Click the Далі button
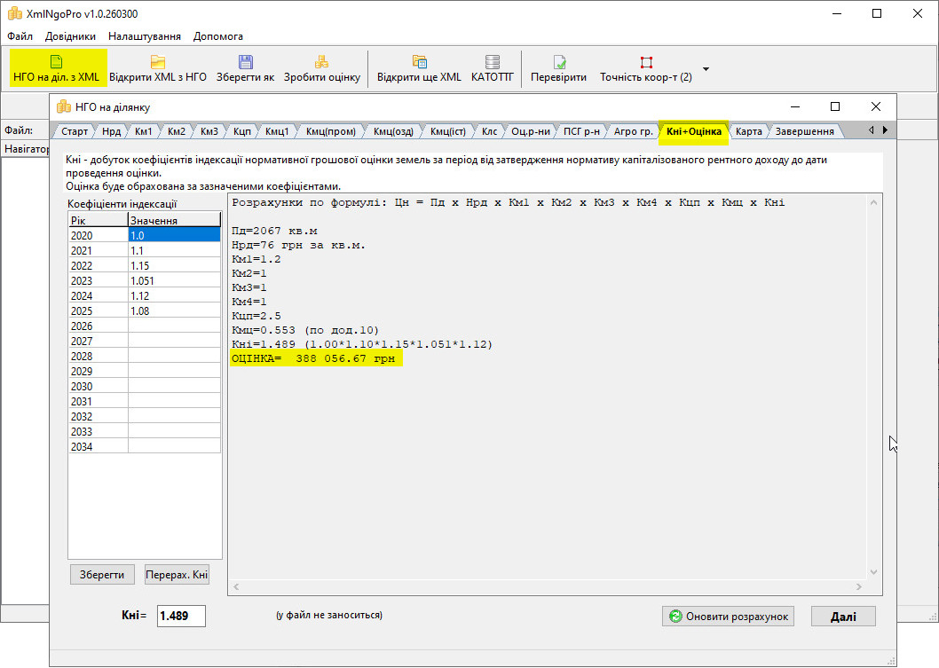 [x=842, y=617]
